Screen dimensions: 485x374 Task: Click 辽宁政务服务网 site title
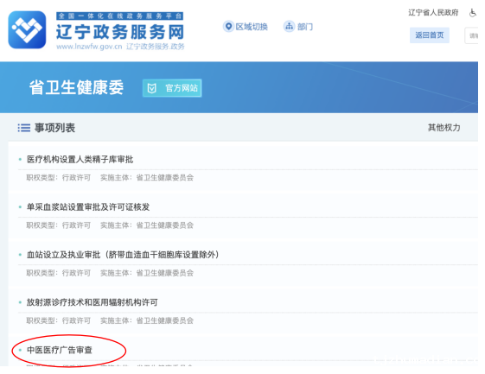pyautogui.click(x=120, y=32)
